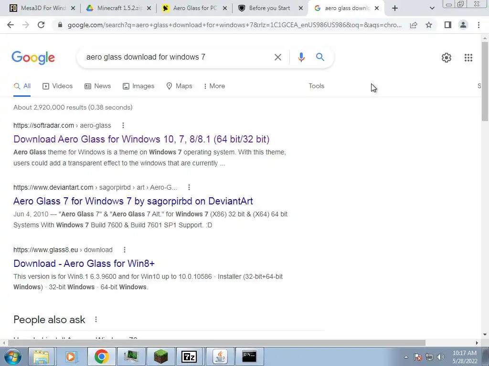Screen dimensions: 489x366
Task: Open Windows Explorer from taskbar
Action: pyautogui.click(x=41, y=356)
